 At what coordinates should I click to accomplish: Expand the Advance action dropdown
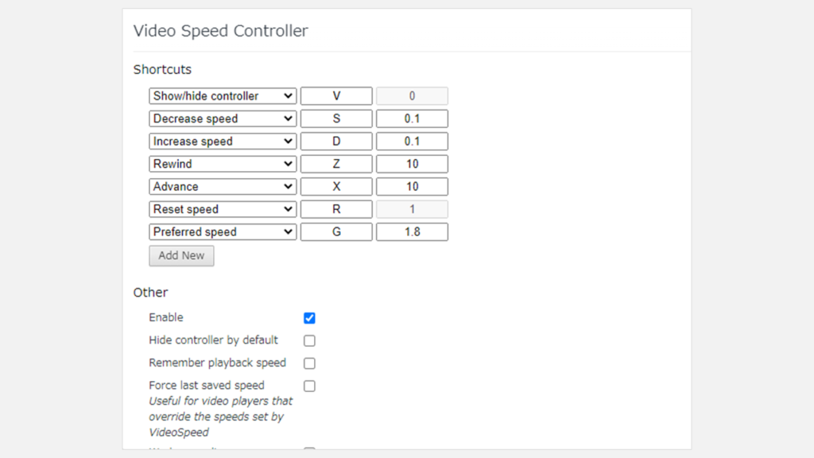click(x=223, y=187)
